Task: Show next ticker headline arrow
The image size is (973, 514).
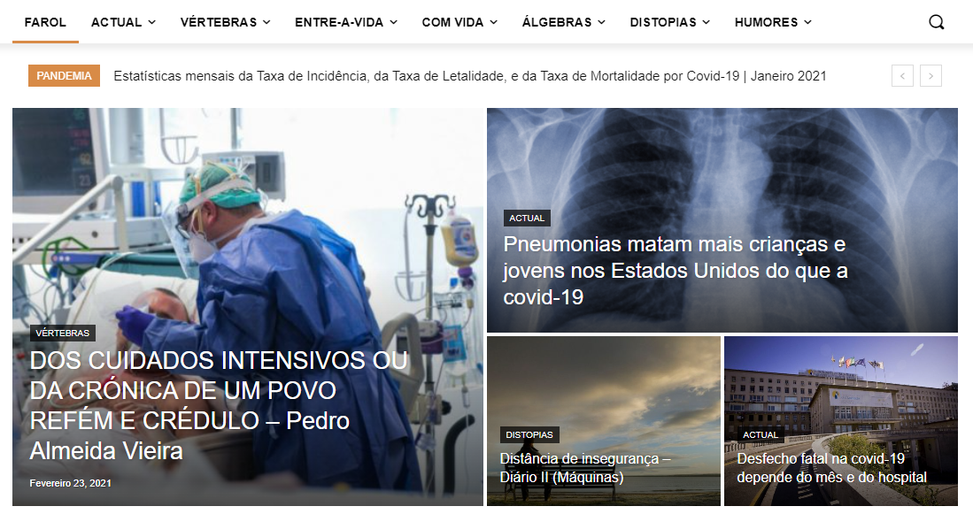Action: pos(931,76)
